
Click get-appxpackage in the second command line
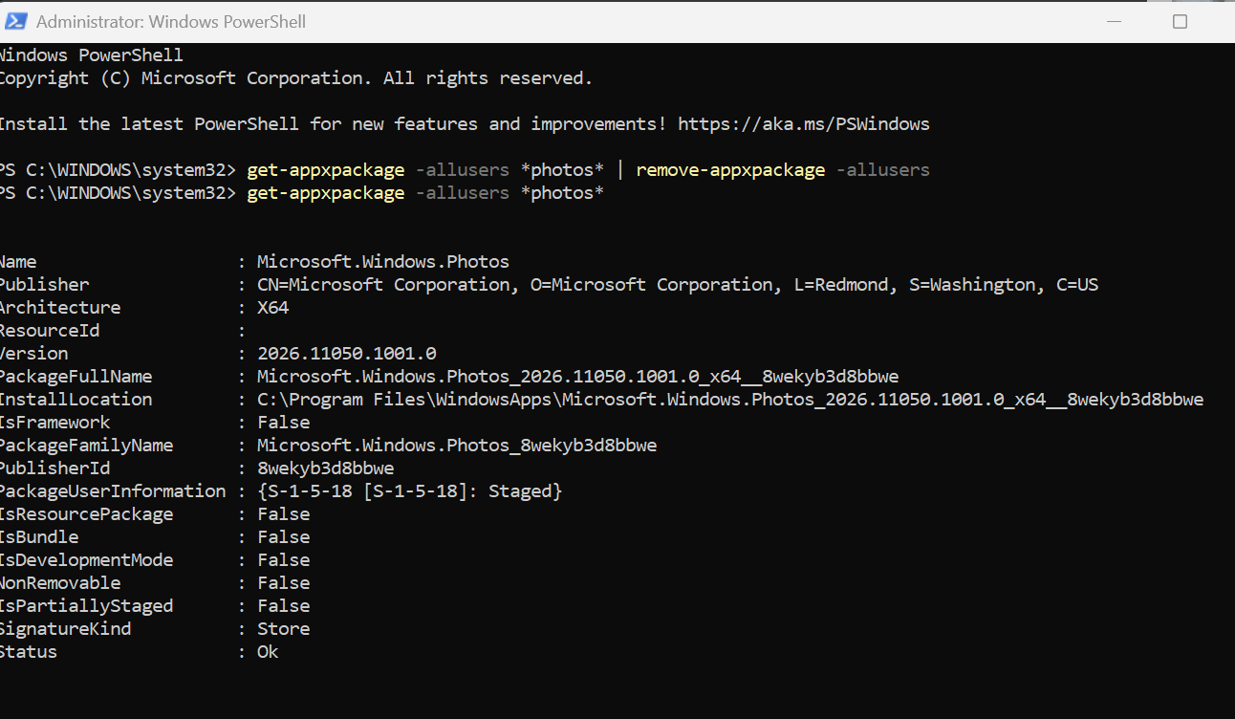click(326, 193)
